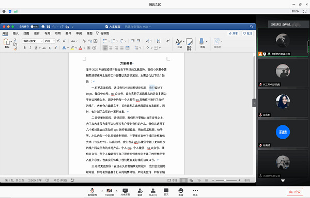The width and height of the screenshot is (310, 198).
Task: Open the invite participants icon
Action: 140,192
